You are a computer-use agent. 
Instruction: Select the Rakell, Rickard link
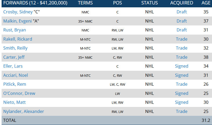tap(18, 39)
